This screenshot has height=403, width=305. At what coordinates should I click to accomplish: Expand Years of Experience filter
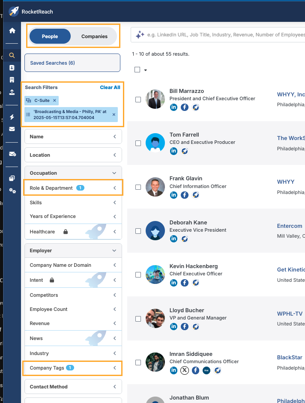pyautogui.click(x=73, y=216)
